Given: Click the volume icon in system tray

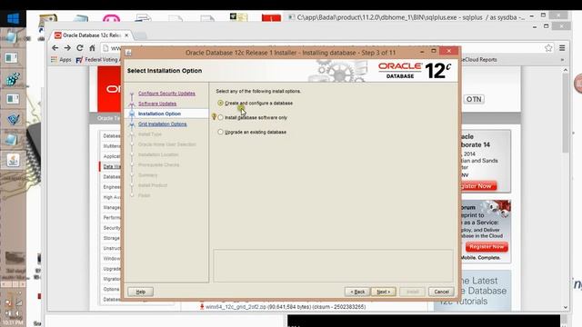Looking at the screenshot, I should (x=17, y=313).
